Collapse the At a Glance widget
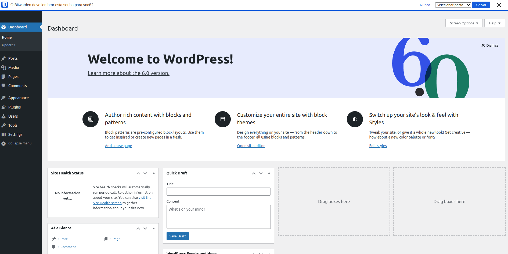Viewport: 508px width, 254px height. (x=154, y=228)
